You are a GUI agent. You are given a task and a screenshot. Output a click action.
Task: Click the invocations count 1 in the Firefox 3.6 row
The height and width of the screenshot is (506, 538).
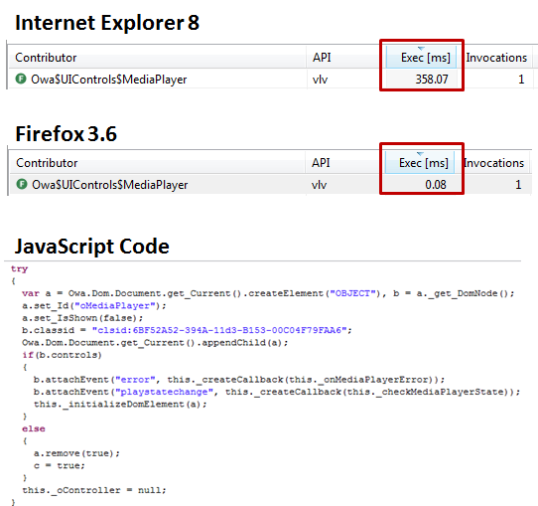tap(518, 185)
